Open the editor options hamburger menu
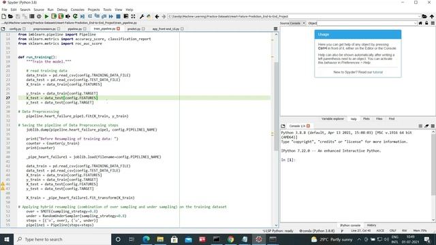This screenshot has width=436, height=245. point(275,29)
